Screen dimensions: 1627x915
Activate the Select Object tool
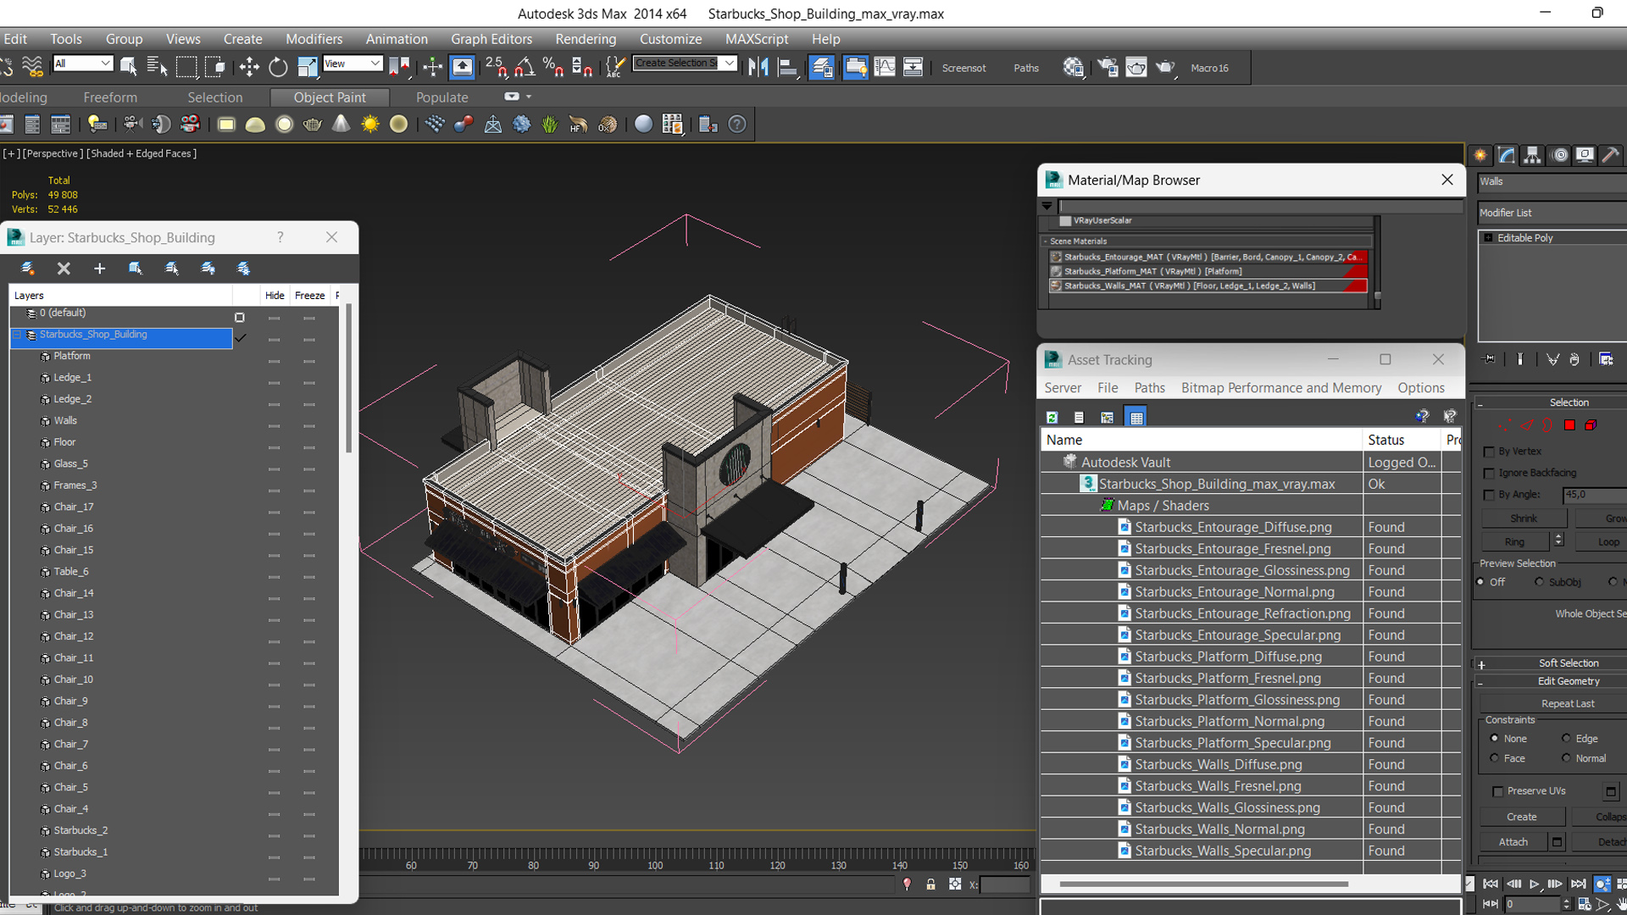tap(129, 67)
